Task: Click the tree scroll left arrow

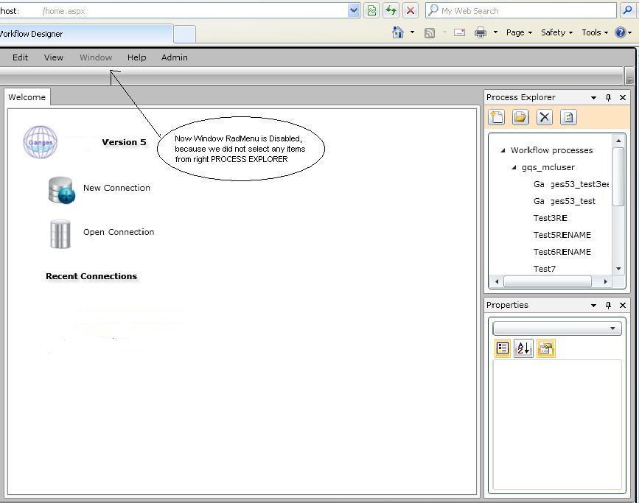Action: coord(496,281)
